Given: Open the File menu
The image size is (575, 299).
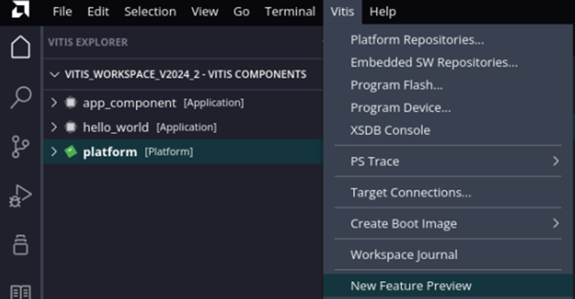Looking at the screenshot, I should [63, 12].
